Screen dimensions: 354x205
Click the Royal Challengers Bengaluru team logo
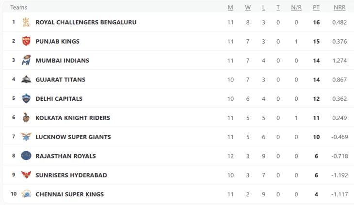click(26, 22)
